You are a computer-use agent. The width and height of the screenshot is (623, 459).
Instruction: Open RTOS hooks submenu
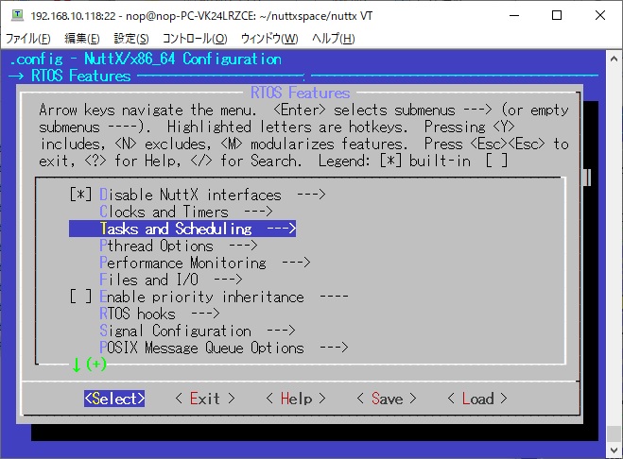[x=160, y=314]
